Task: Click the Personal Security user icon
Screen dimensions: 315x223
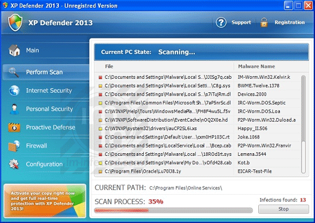Action: tap(14, 109)
